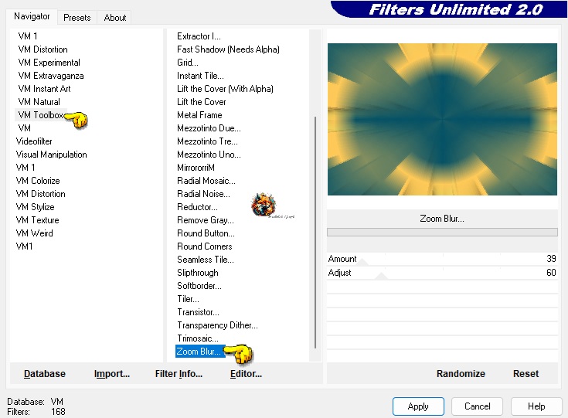Apply the Zoom Blur filter
Screen dimensions: 568x418
pyautogui.click(x=418, y=406)
